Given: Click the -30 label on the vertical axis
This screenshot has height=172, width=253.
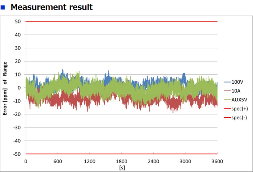Looking at the screenshot, I should click(17, 127).
